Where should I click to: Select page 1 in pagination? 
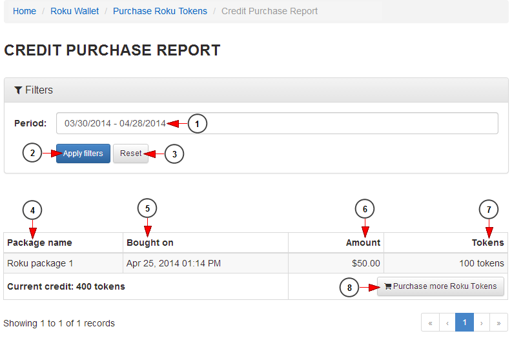coord(464,323)
